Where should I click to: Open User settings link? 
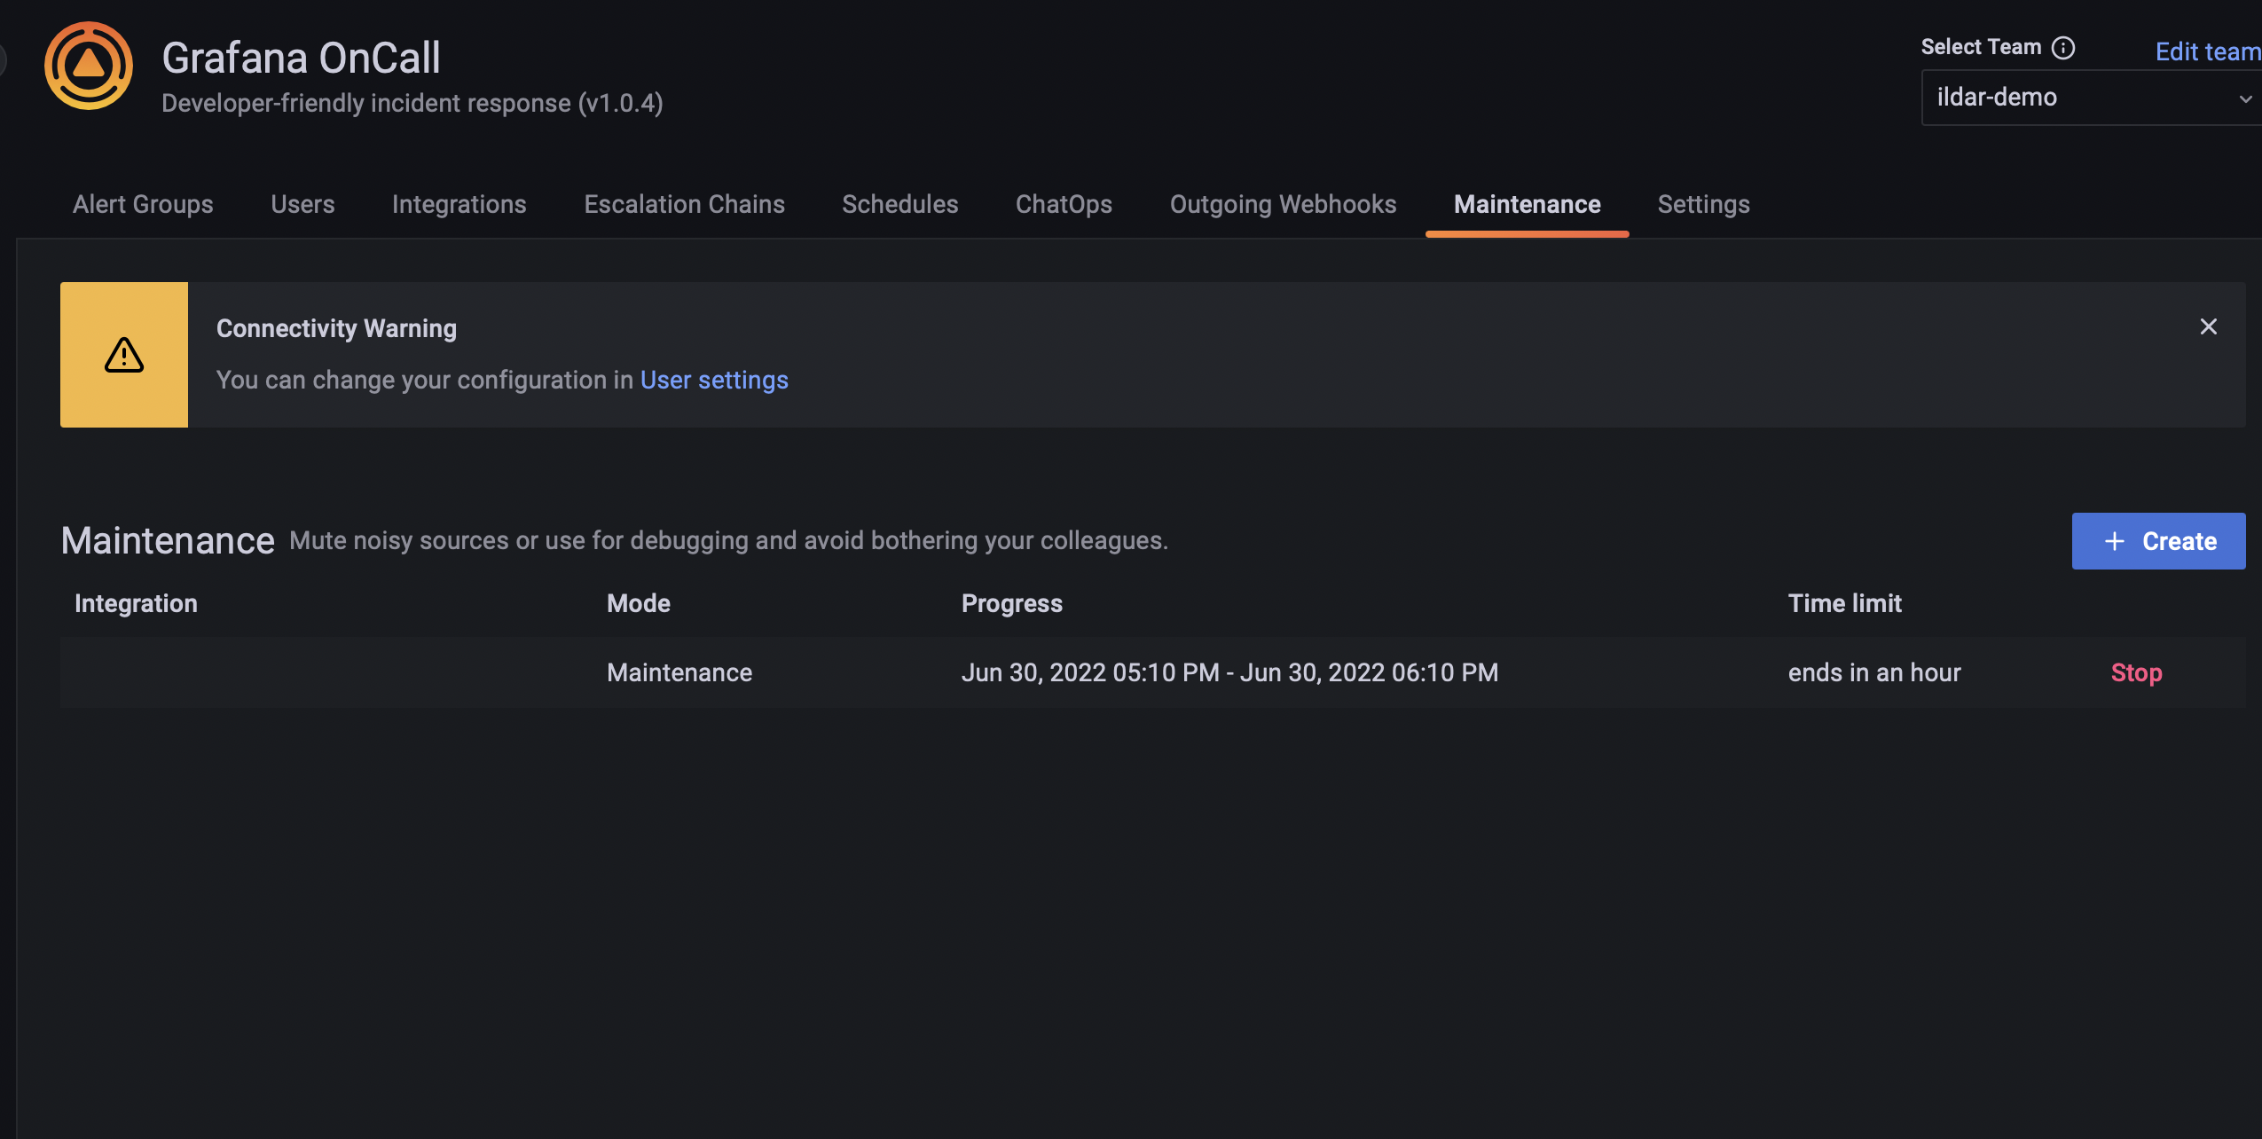[714, 380]
